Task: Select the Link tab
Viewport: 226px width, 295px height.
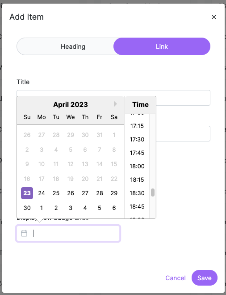Action: tap(162, 47)
